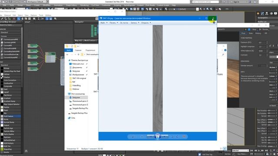Image resolution: width=278 pixels, height=156 pixels.
Task: Click the up-one-level arrow in Explorer
Action: tap(79, 55)
